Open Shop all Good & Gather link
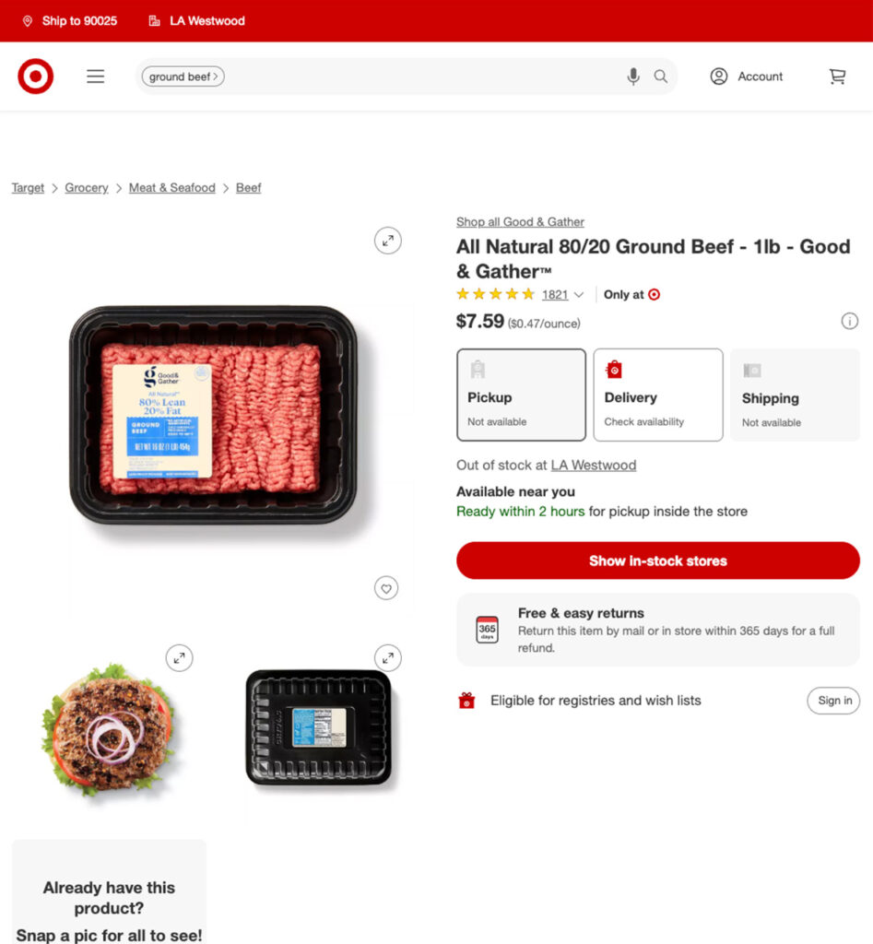Image resolution: width=873 pixels, height=944 pixels. coord(520,222)
